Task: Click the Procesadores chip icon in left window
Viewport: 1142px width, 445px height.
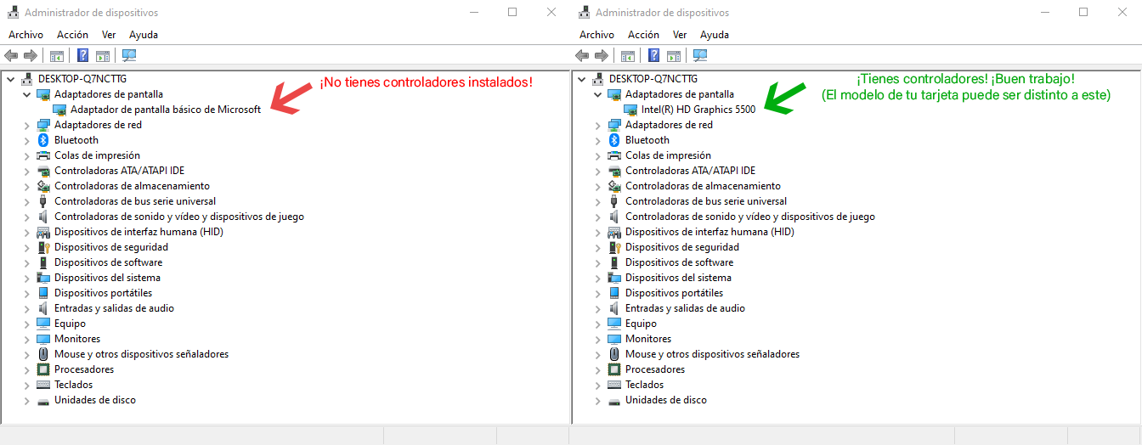Action: pyautogui.click(x=44, y=369)
